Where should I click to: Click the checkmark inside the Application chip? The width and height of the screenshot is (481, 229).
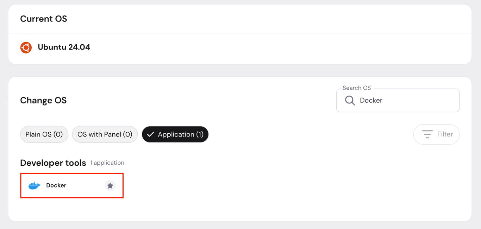(151, 134)
